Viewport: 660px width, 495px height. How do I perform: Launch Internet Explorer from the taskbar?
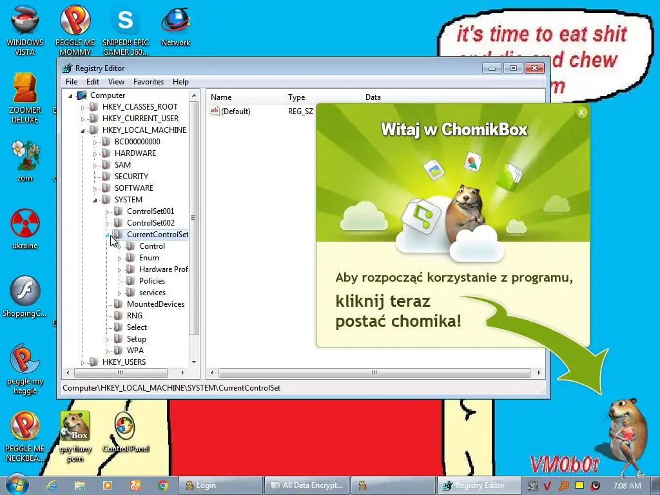52,485
